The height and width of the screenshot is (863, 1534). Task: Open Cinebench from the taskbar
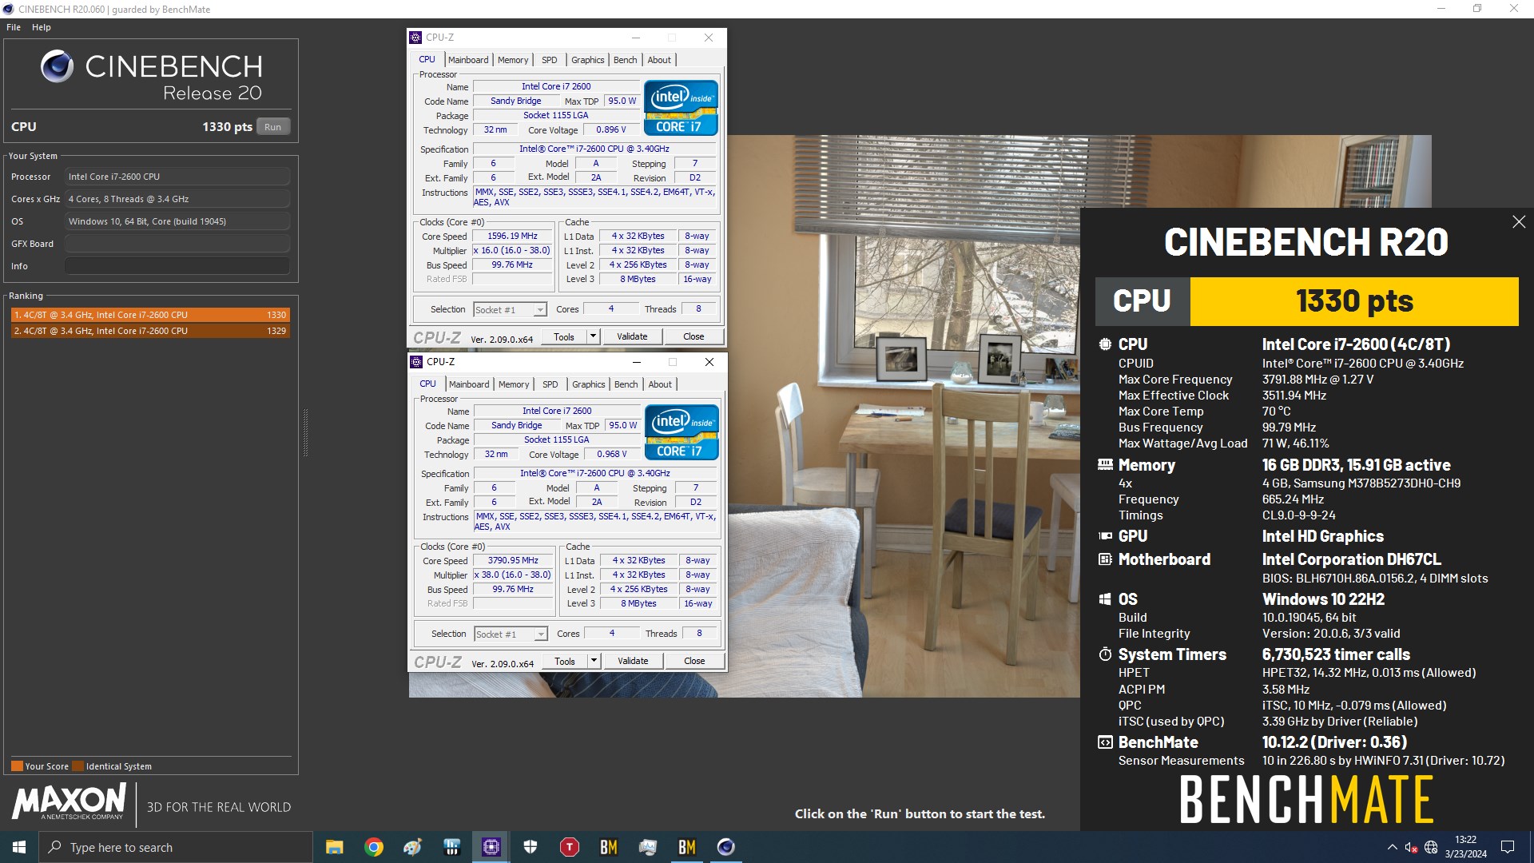[x=726, y=847]
